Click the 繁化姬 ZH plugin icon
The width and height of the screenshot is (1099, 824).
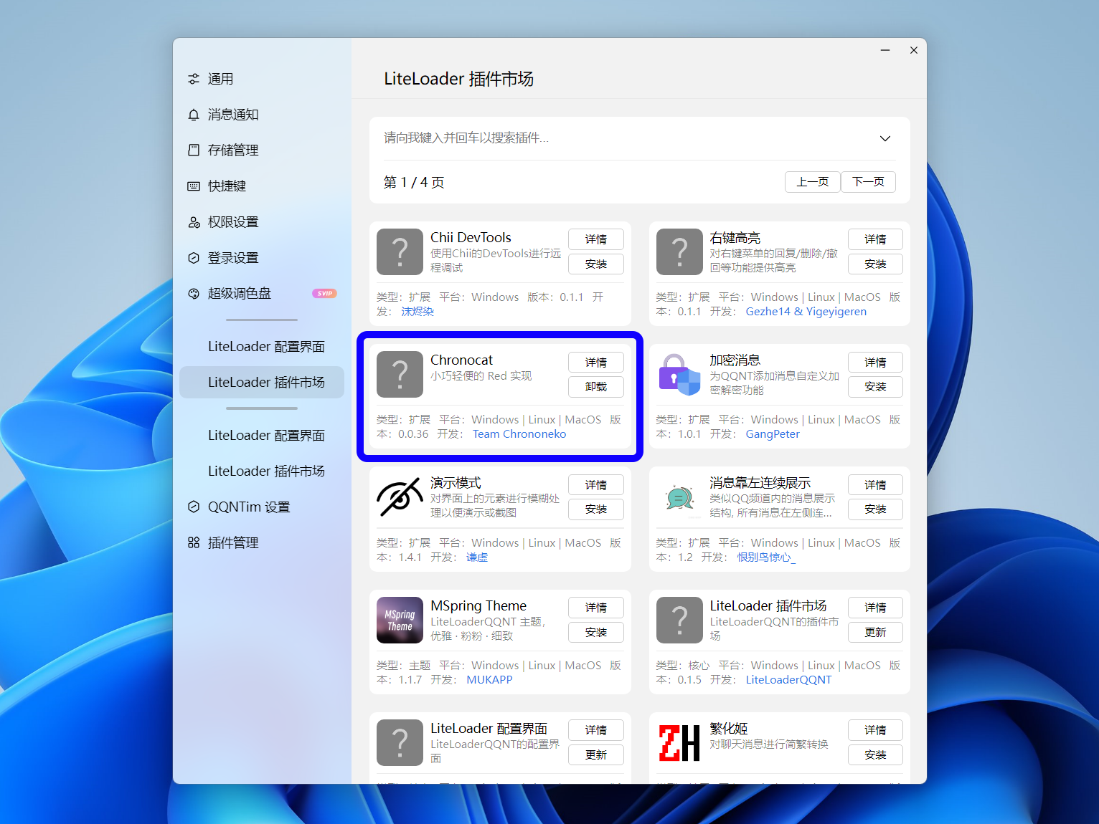pos(679,742)
